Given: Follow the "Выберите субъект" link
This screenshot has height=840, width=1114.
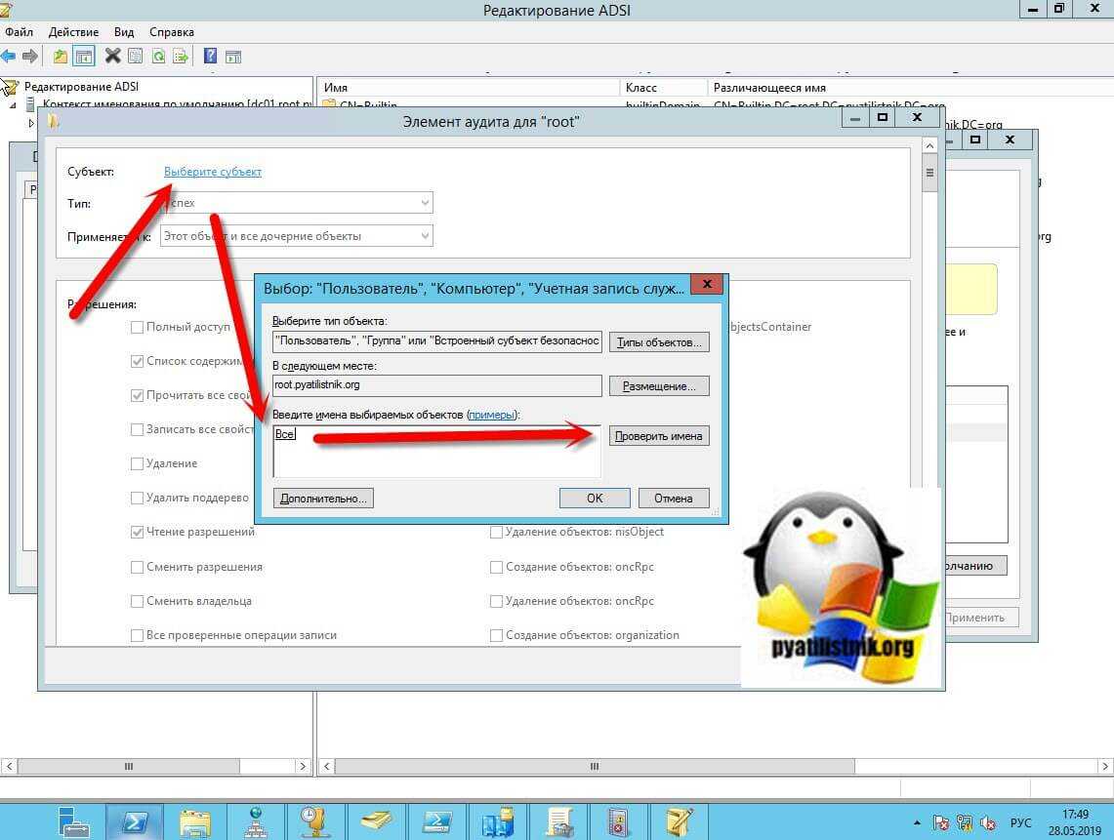Looking at the screenshot, I should (x=213, y=172).
